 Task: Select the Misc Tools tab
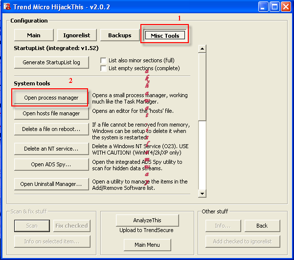pyautogui.click(x=165, y=35)
